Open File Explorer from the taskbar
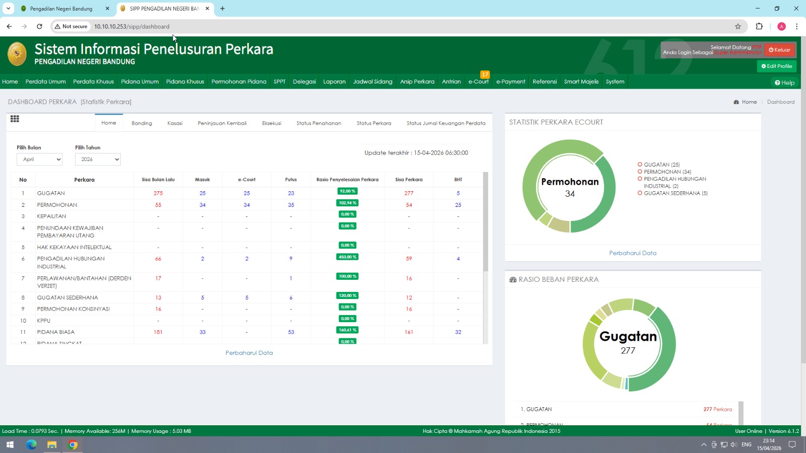The image size is (806, 453). [x=52, y=444]
